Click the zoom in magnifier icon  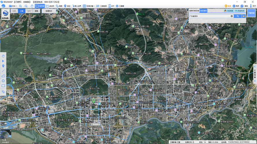pos(20,6)
